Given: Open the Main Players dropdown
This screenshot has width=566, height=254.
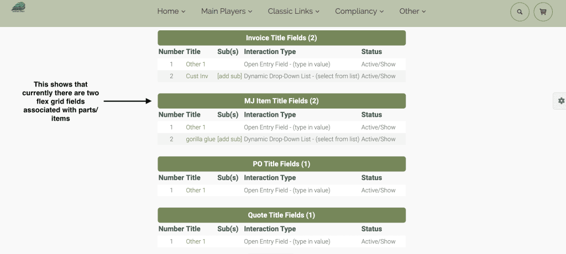Looking at the screenshot, I should tap(227, 11).
